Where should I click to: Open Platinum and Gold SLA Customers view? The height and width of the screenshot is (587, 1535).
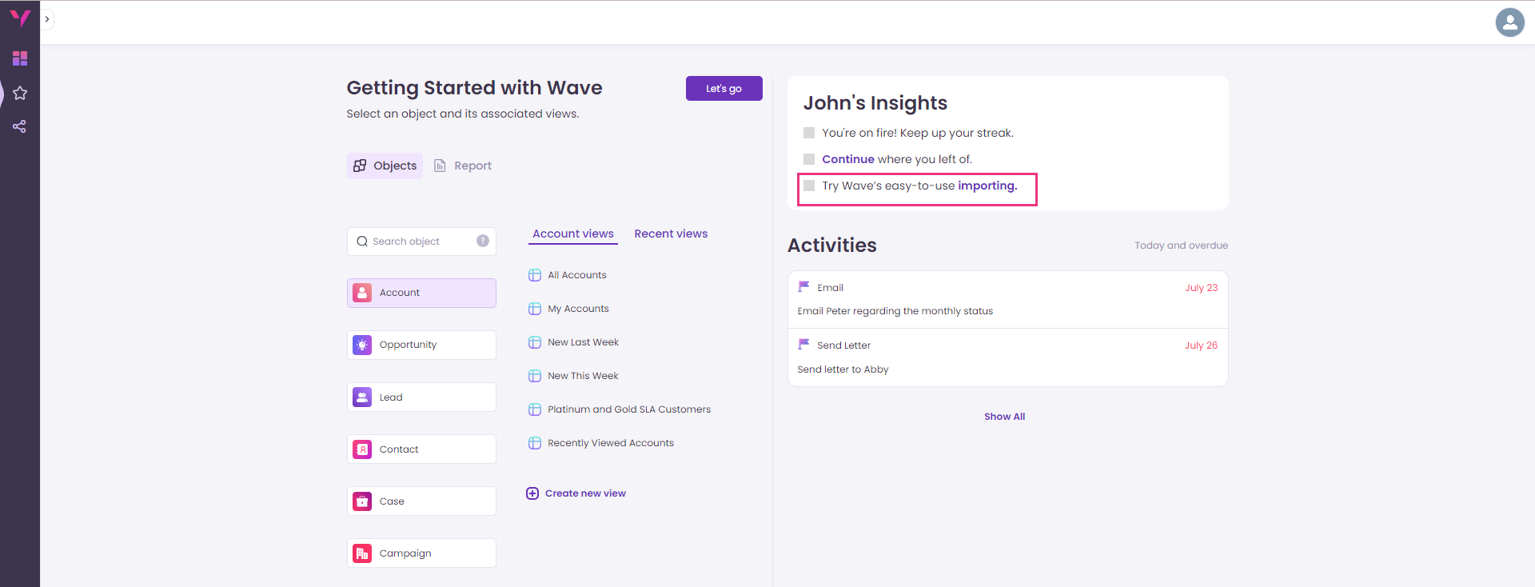pos(629,409)
